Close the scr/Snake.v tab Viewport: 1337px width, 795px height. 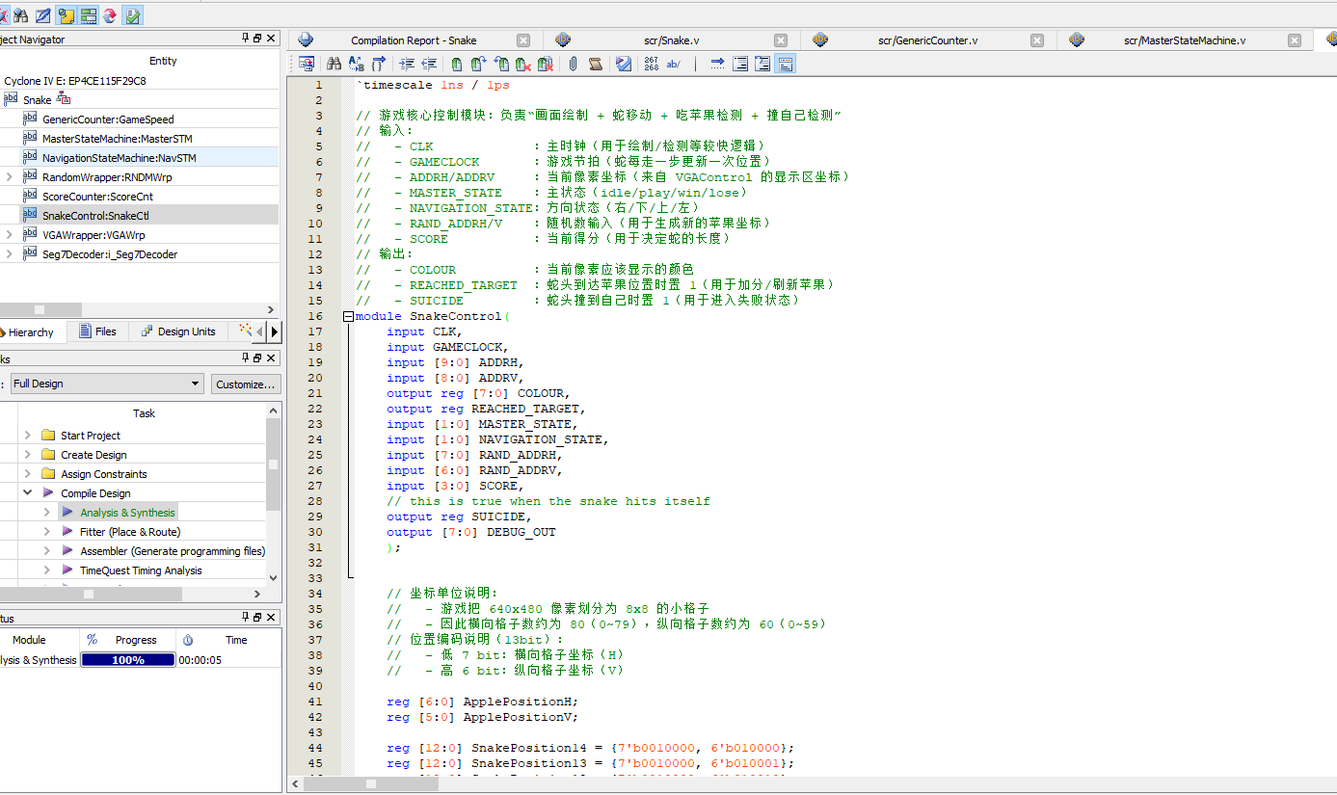[x=781, y=40]
